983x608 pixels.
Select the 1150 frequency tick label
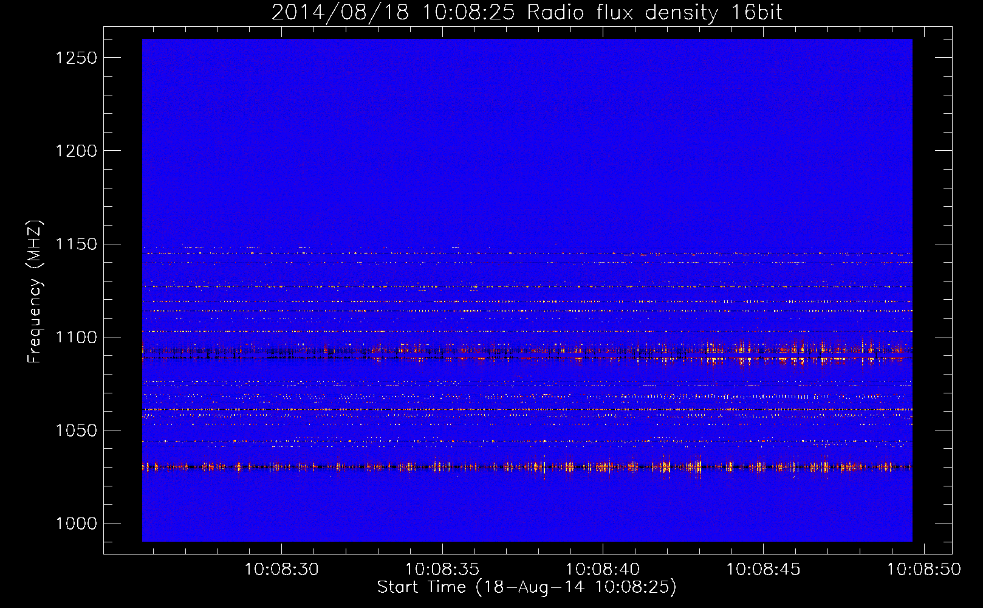[76, 244]
